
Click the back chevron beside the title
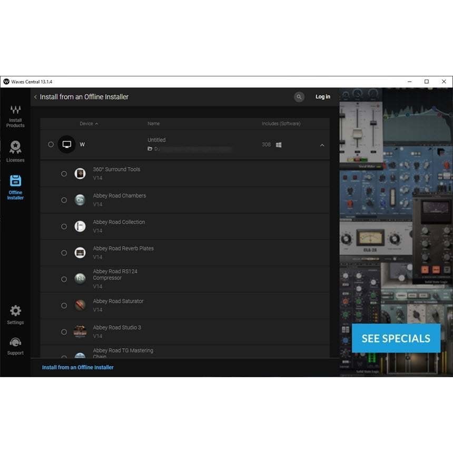click(35, 97)
